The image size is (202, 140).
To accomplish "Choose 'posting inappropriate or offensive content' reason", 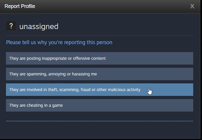I will 100,58.
